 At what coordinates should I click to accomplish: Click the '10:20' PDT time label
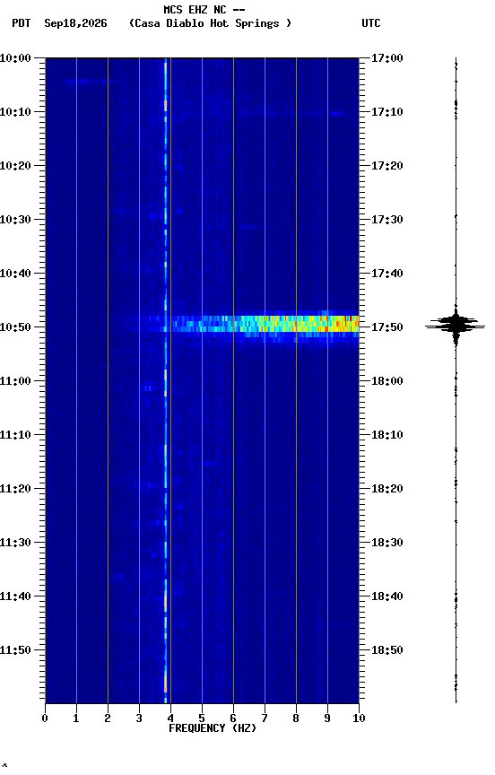[15, 166]
